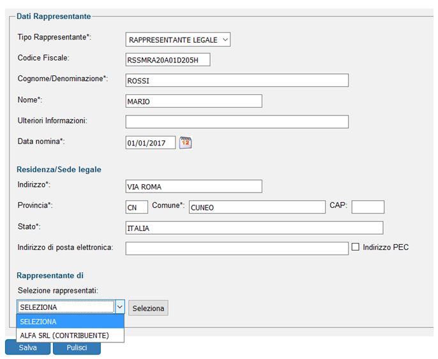Collapse the Selezione rappresentati dropdown arrow

click(119, 307)
